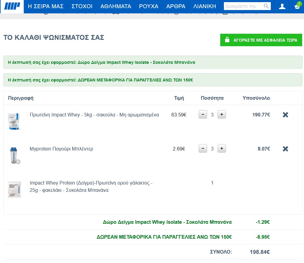Image resolution: width=304 pixels, height=263 pixels.
Task: Open the Η ΣΕΙΡΑ ΜΑΣ menu
Action: point(46,6)
